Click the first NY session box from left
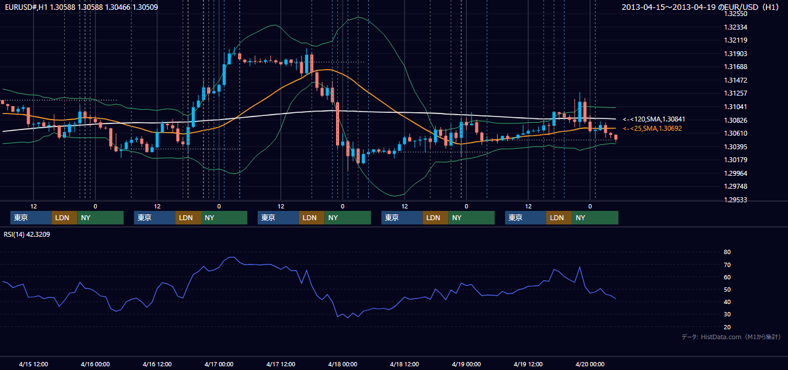788x370 pixels. tap(101, 218)
